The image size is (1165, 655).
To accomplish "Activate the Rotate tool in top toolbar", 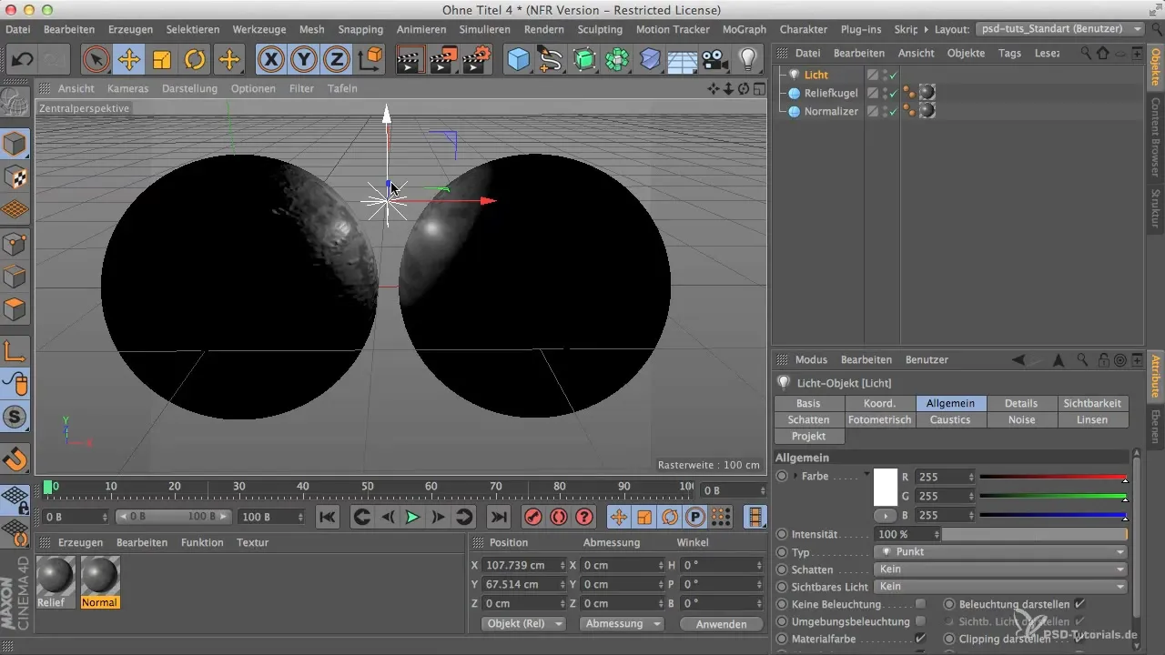I will pyautogui.click(x=195, y=60).
